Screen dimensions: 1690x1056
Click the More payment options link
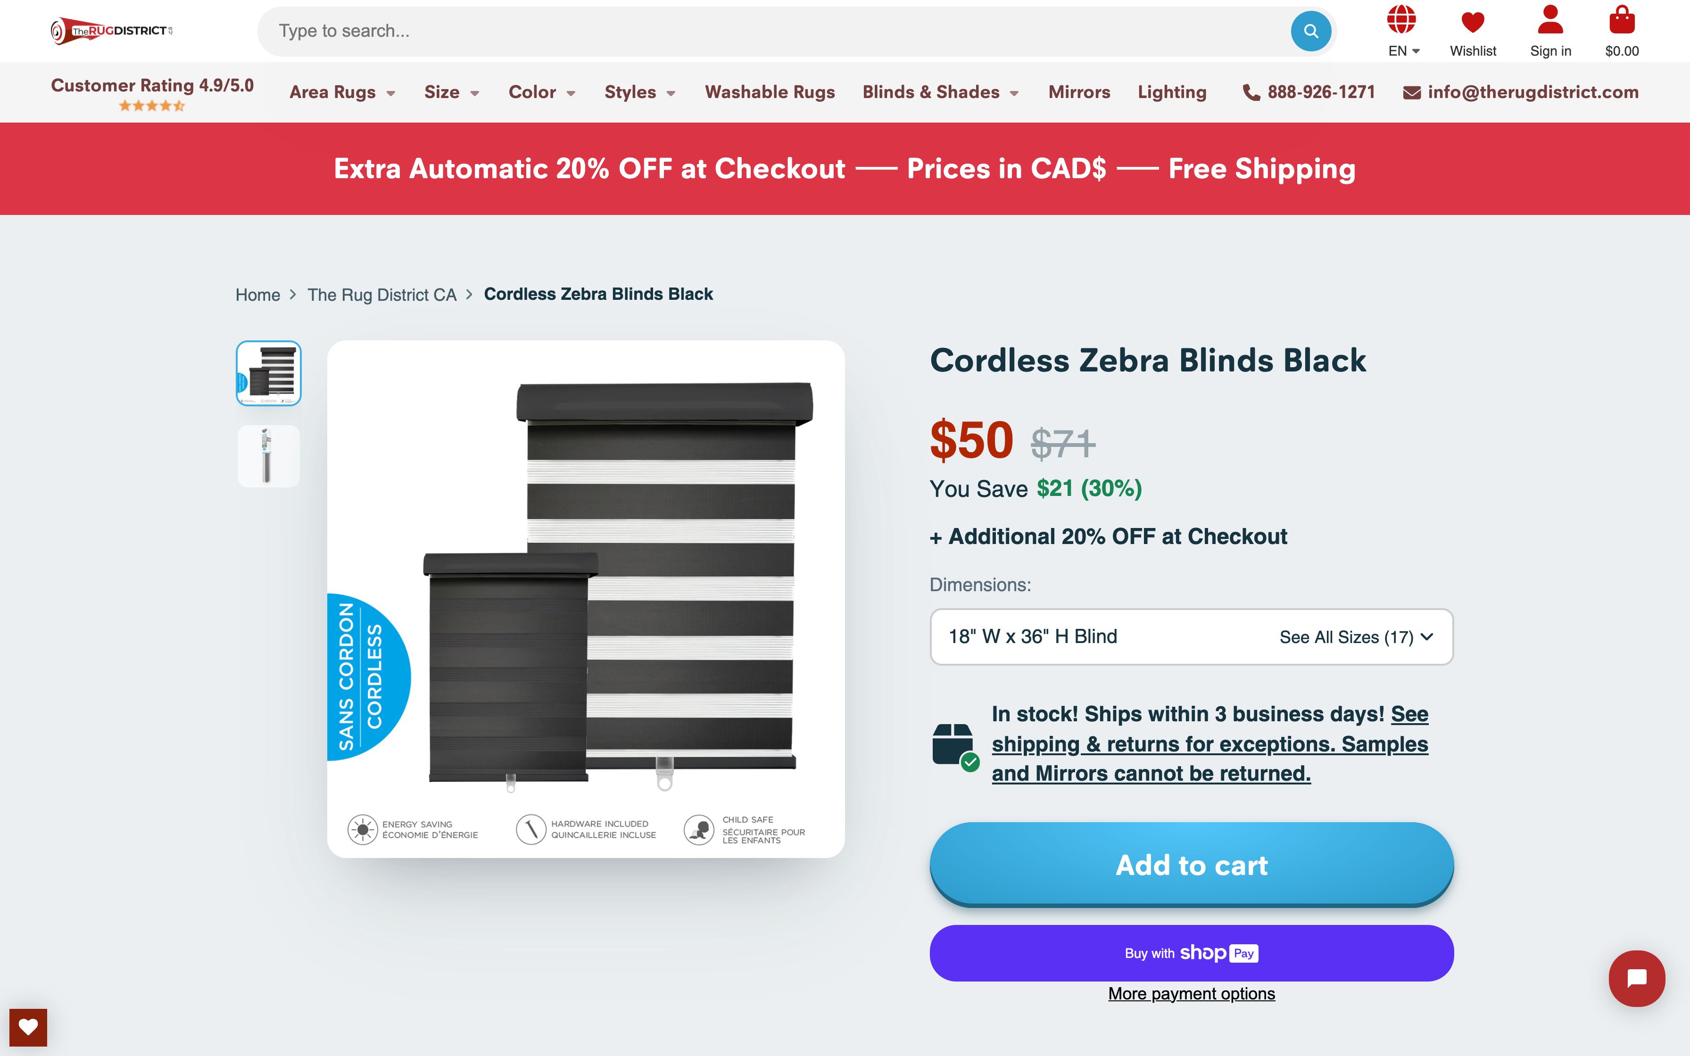click(1192, 993)
